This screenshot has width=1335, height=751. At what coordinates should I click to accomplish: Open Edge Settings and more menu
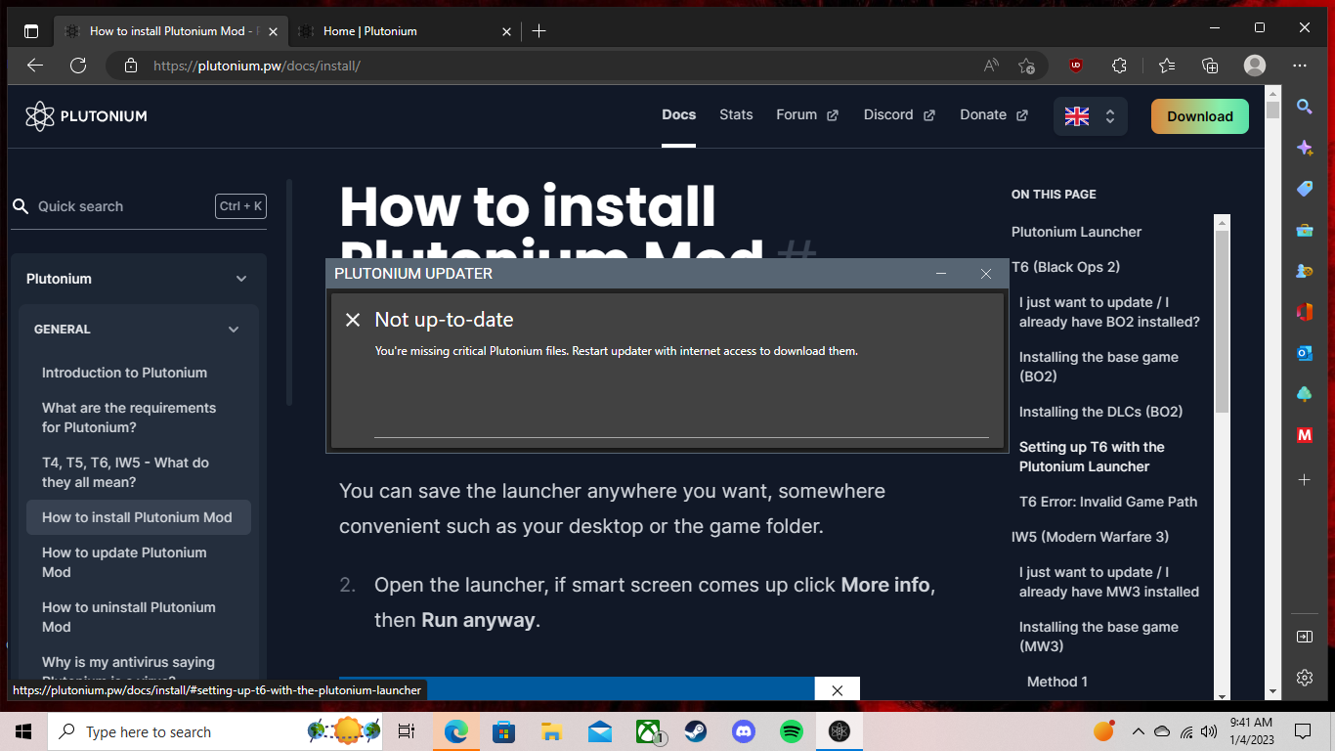click(x=1300, y=66)
